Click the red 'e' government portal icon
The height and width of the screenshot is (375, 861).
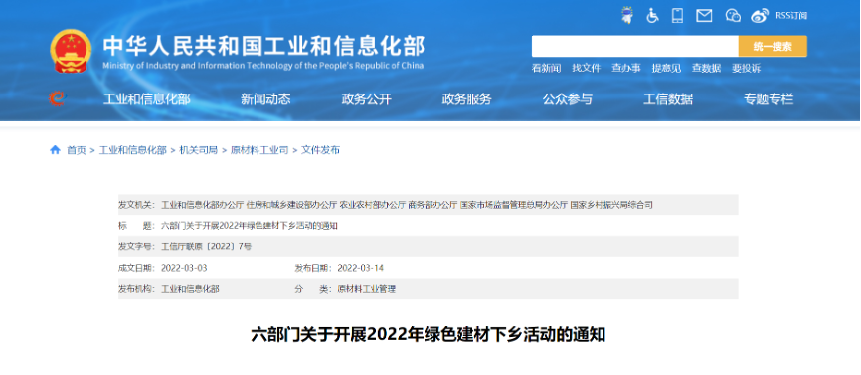(57, 98)
